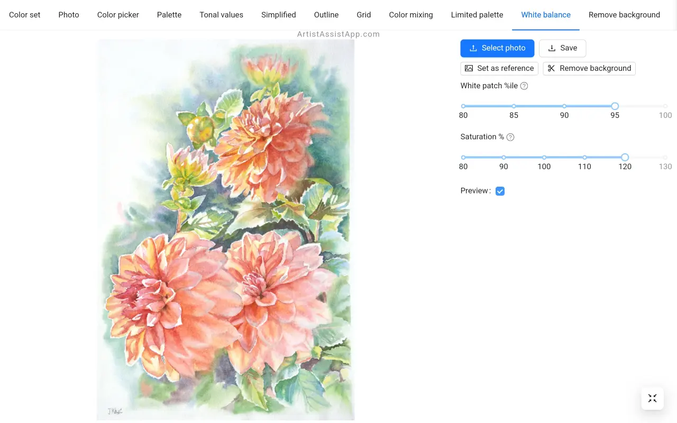Set Saturation to 90 percent
The height and width of the screenshot is (423, 677).
pyautogui.click(x=504, y=158)
